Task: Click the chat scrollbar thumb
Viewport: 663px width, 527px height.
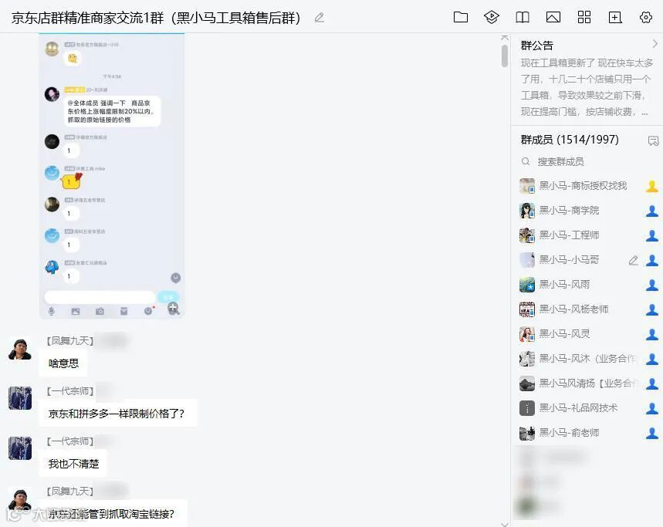Action: tap(505, 56)
